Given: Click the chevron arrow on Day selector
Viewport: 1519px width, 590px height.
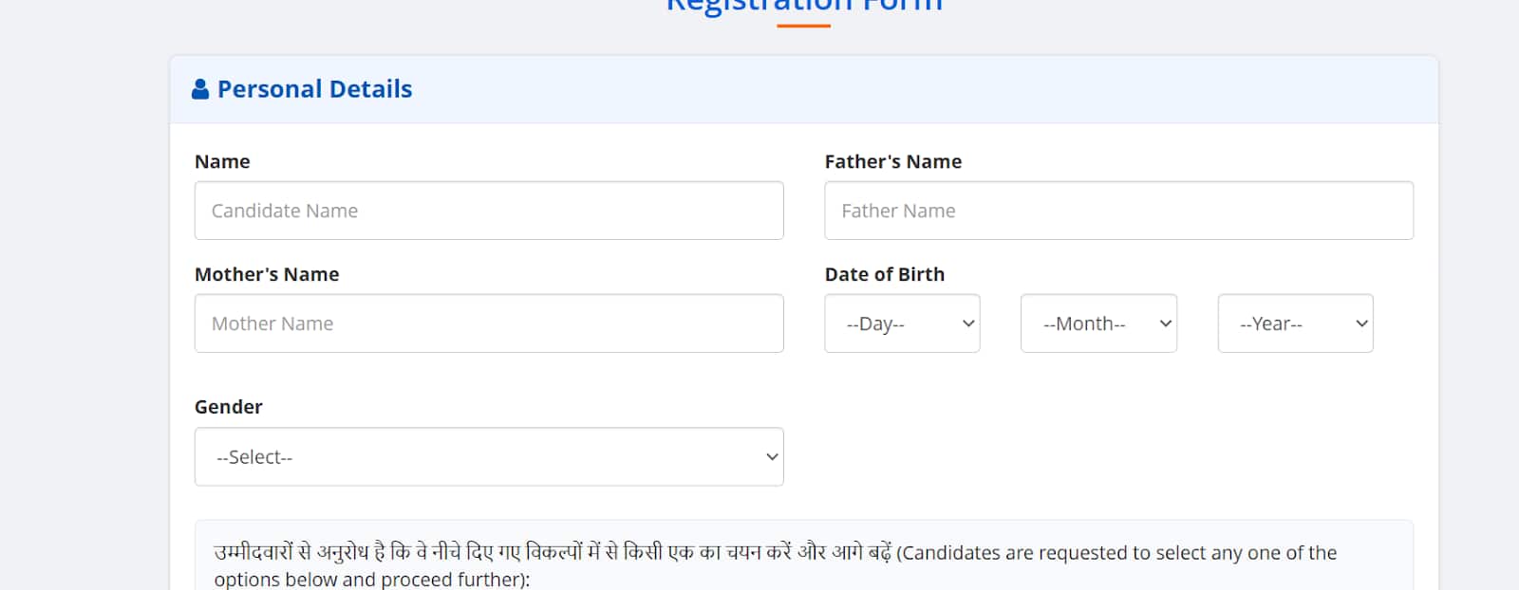Looking at the screenshot, I should [x=968, y=323].
